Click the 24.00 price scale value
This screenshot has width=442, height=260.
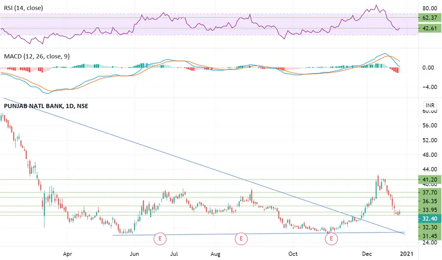coord(430,243)
